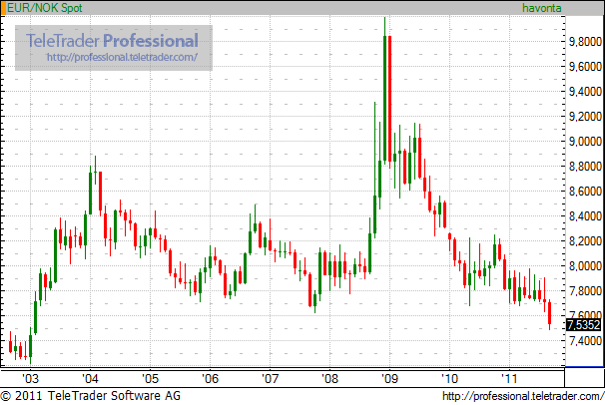Select the current price tag 7,5352

point(583,324)
